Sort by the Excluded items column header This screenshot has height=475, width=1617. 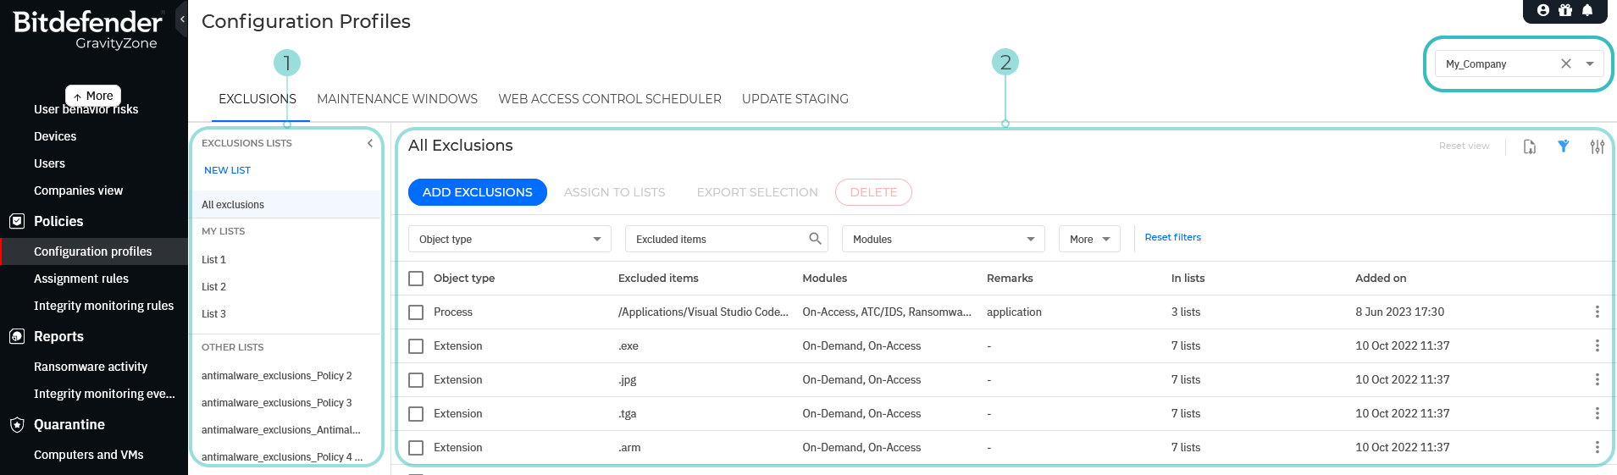[658, 278]
